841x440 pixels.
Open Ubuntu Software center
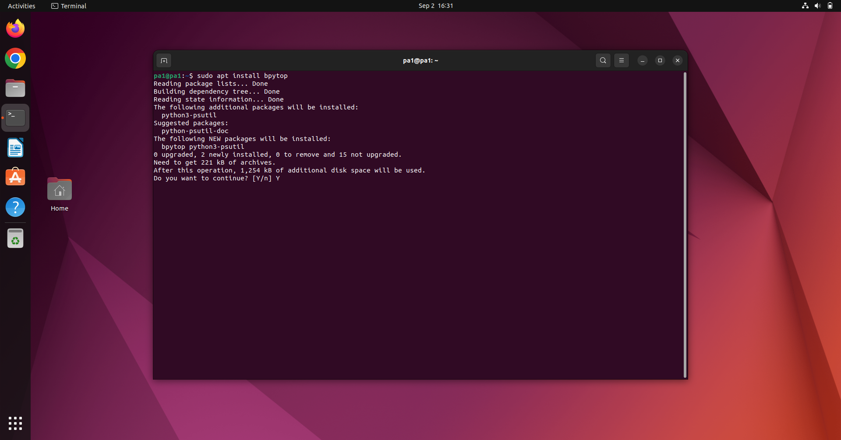coord(15,177)
